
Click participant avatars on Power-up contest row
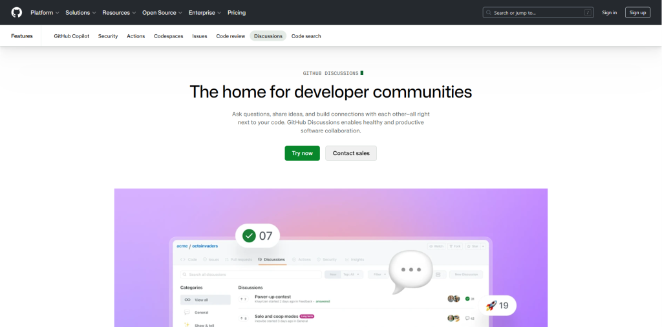tap(453, 299)
